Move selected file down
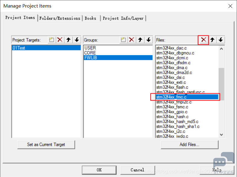The height and width of the screenshot is (177, 237). tap(221, 40)
